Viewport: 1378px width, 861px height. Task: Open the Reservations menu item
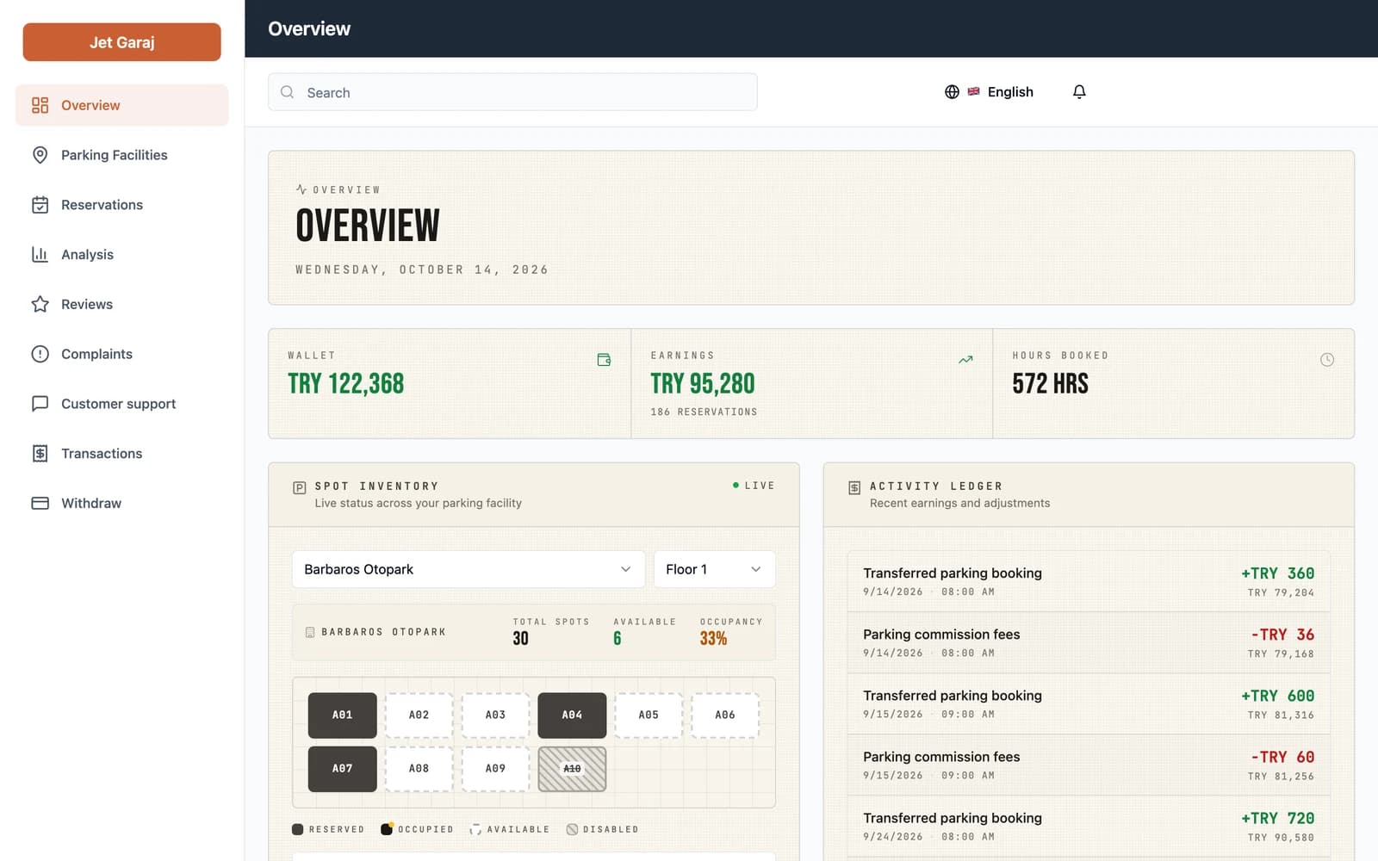point(121,205)
